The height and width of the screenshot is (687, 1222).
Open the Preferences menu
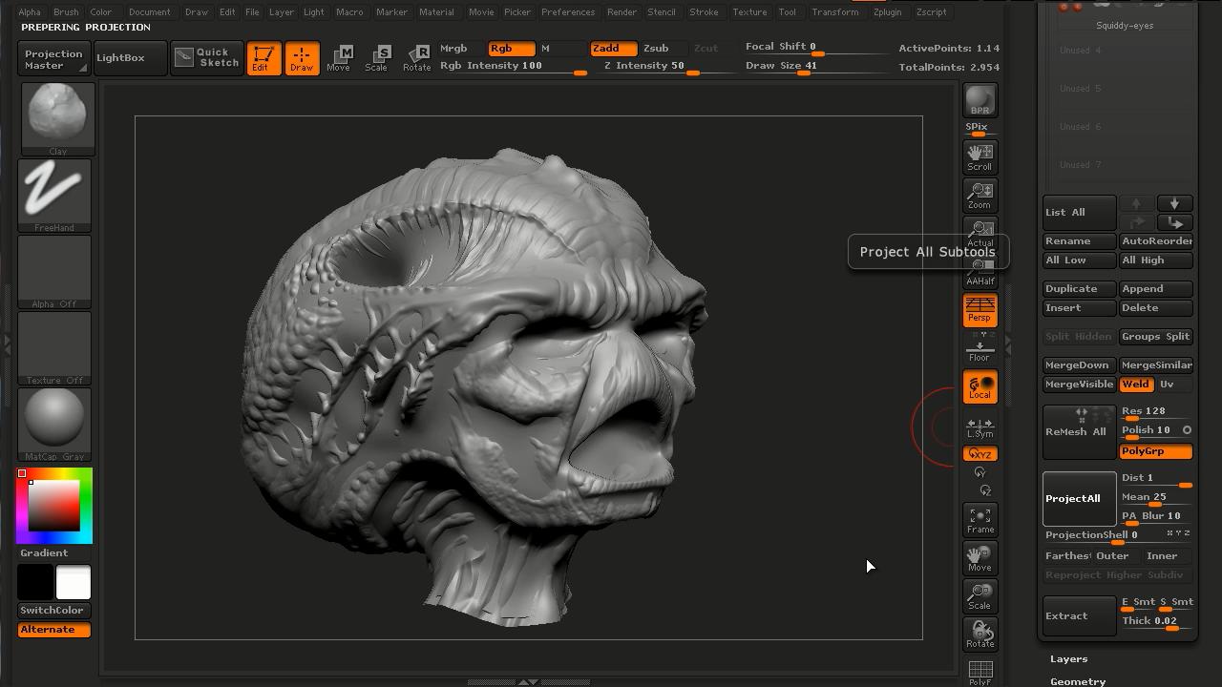568,12
